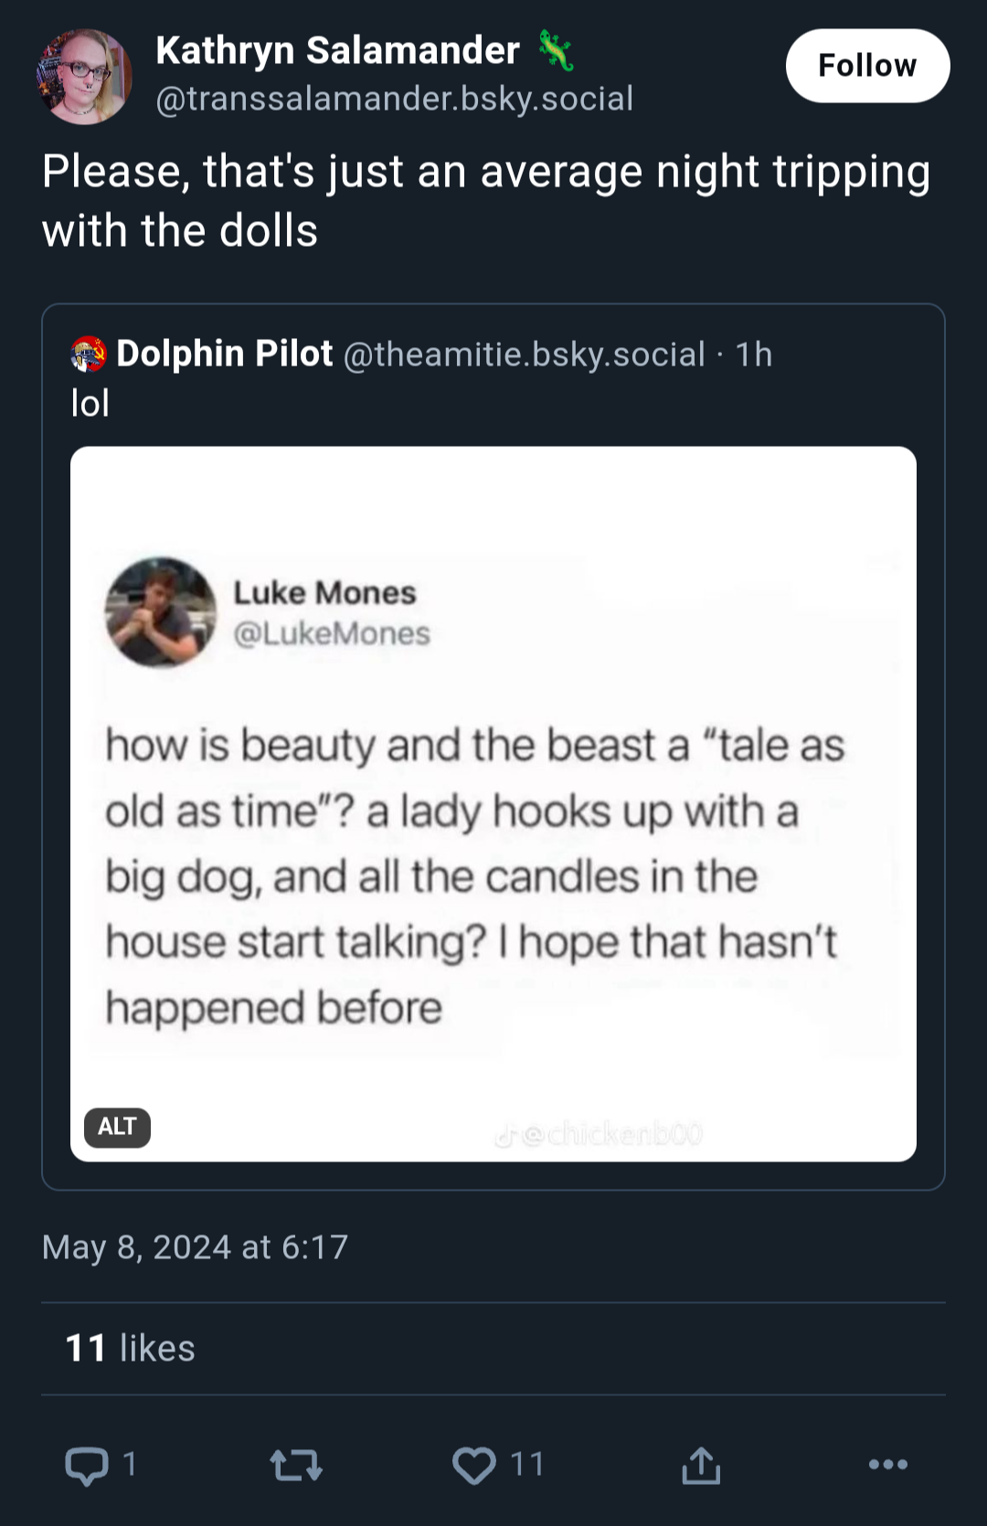This screenshot has width=987, height=1526.
Task: Open Kathryn Salamander's profile avatar
Action: tap(84, 76)
